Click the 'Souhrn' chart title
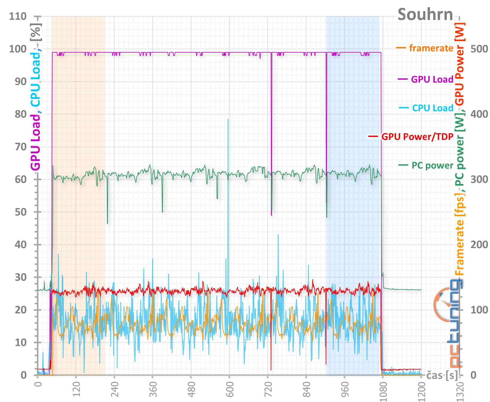 click(425, 14)
